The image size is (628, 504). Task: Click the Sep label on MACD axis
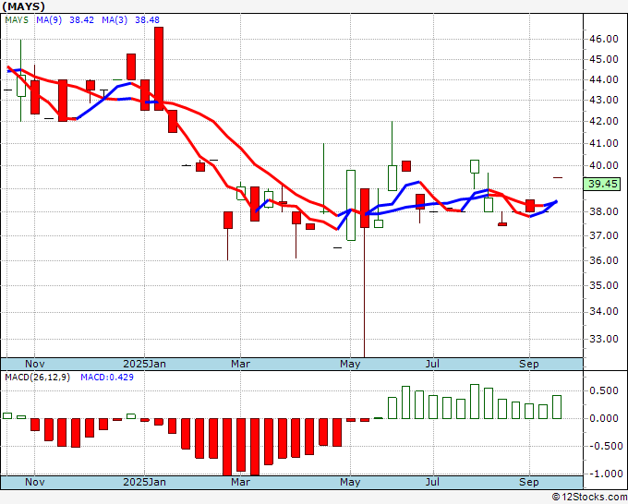[x=529, y=482]
